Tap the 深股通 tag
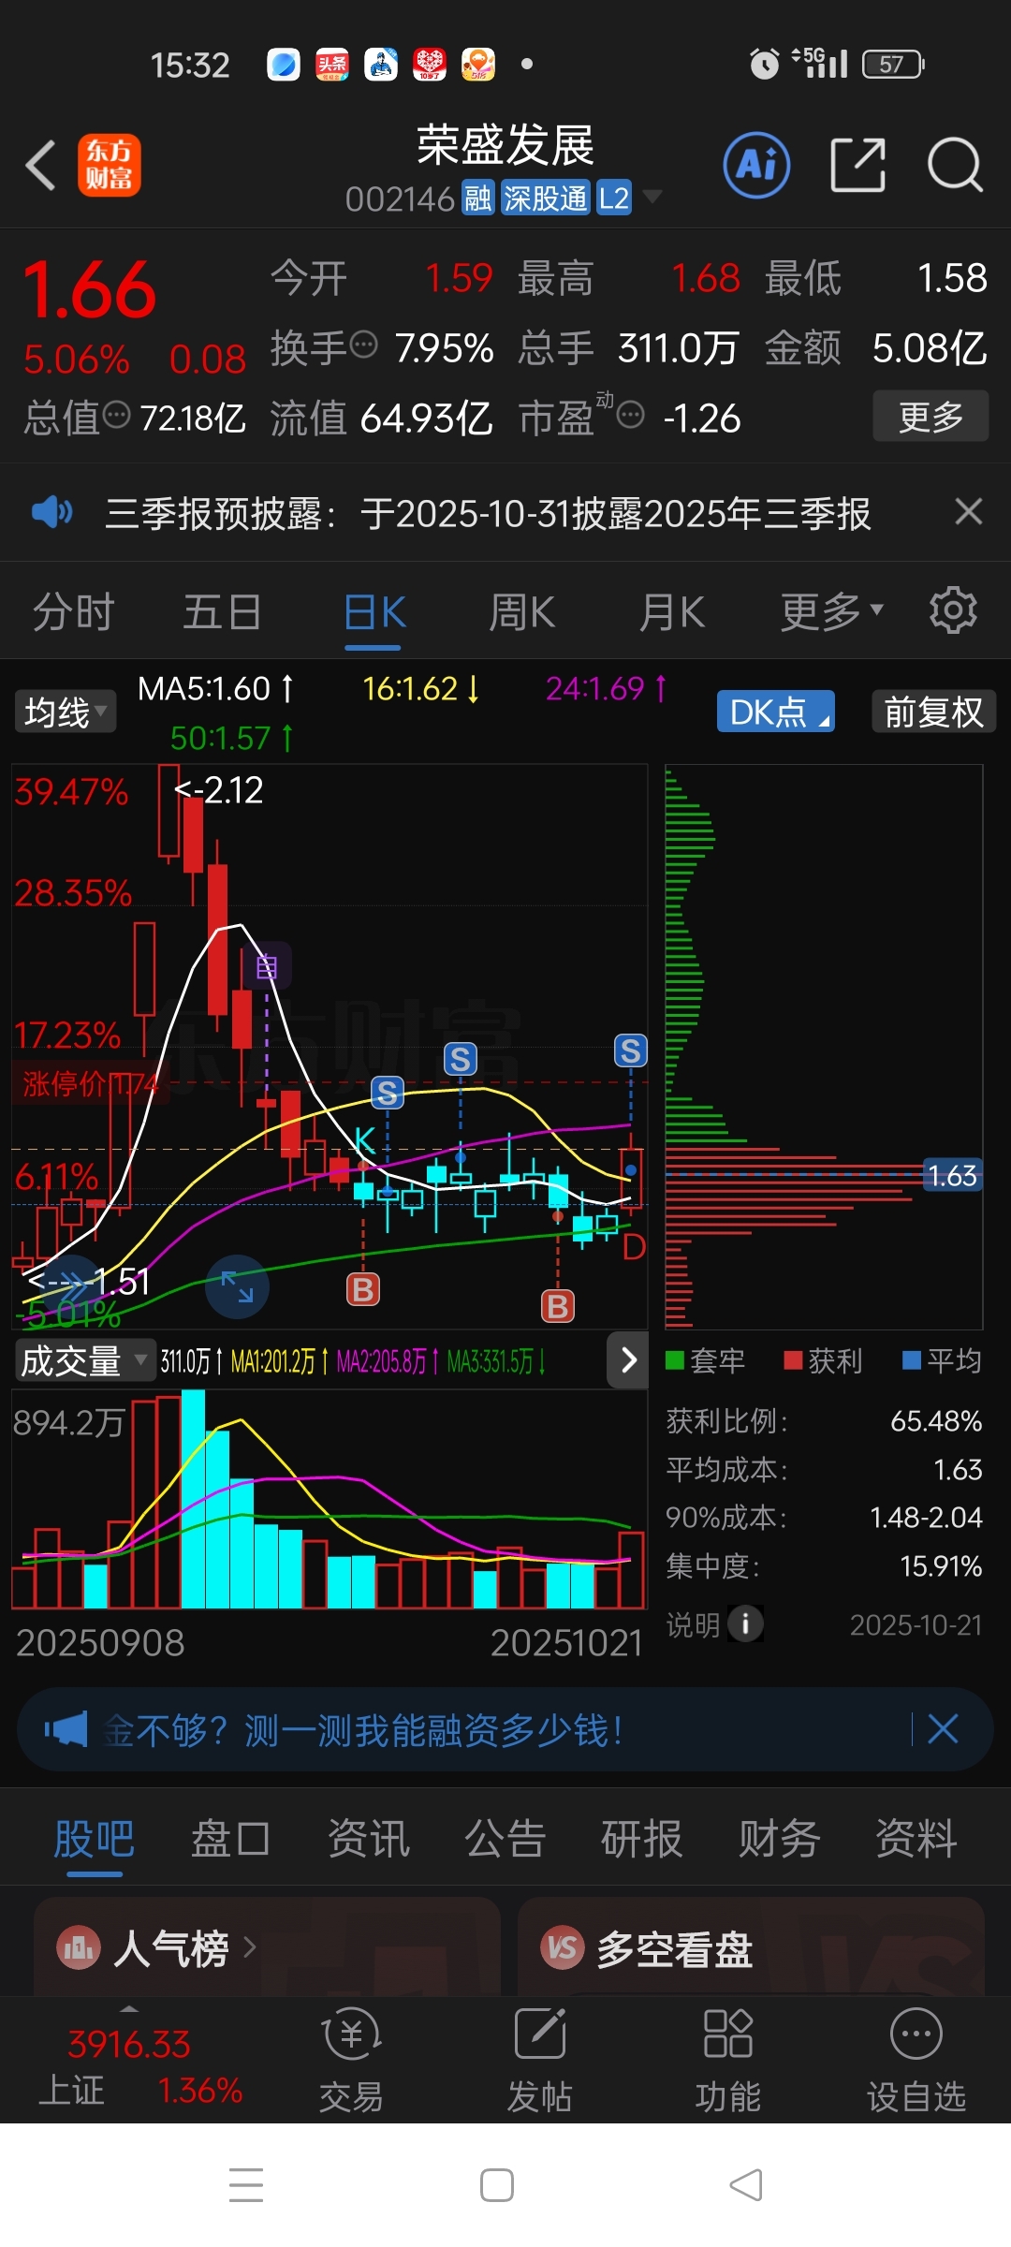1011x2247 pixels. pyautogui.click(x=546, y=198)
